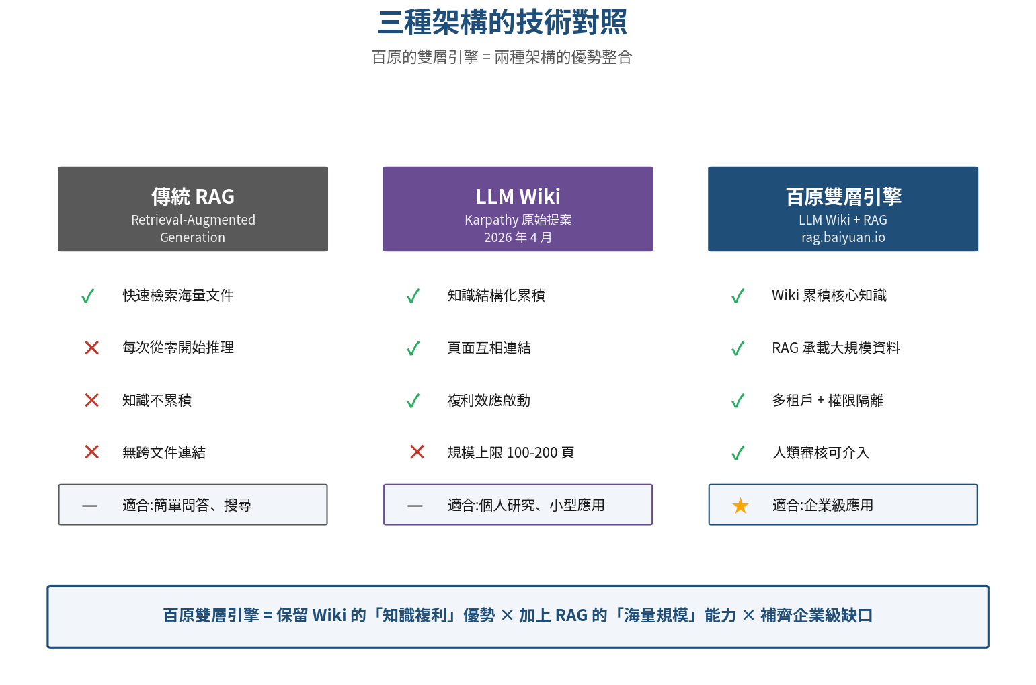Viewport: 1036px width, 685px height.
Task: Select the gray 傳統 RAG header card
Action: [193, 209]
